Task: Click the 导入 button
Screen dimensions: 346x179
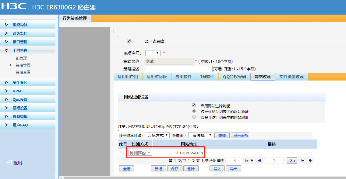Action: (x=217, y=169)
